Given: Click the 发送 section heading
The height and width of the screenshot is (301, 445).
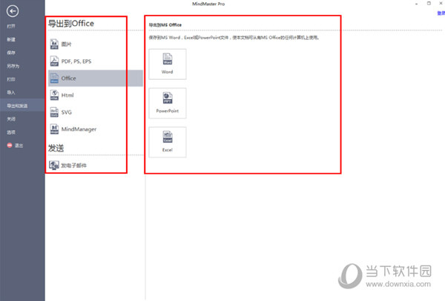Looking at the screenshot, I should coord(56,148).
